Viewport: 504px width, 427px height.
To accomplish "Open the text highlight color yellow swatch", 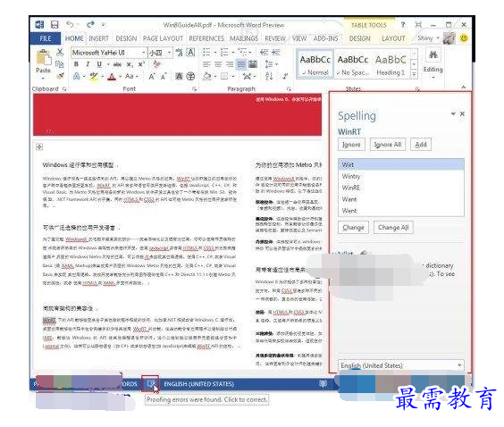I will point(94,77).
